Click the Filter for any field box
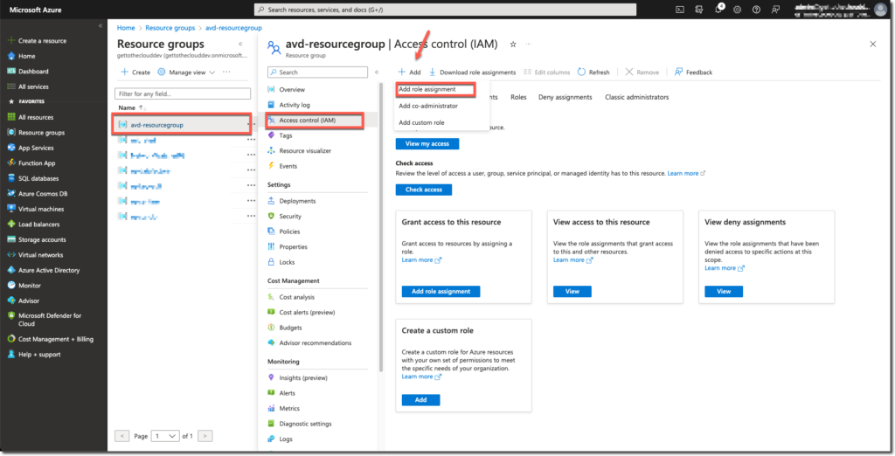Screen dimensions: 895x456 (x=183, y=93)
